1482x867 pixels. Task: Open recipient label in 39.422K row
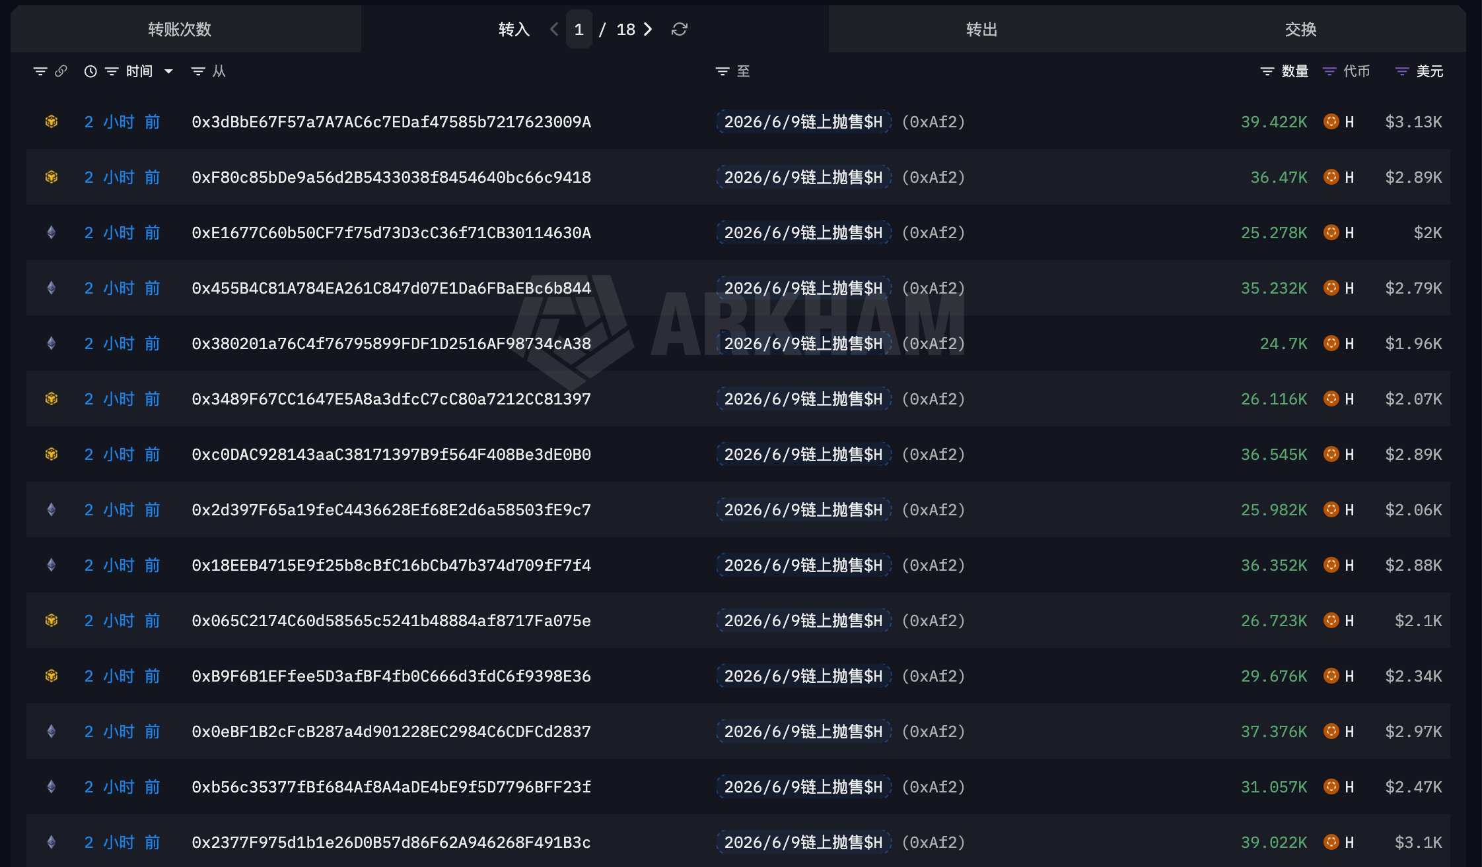click(x=804, y=121)
